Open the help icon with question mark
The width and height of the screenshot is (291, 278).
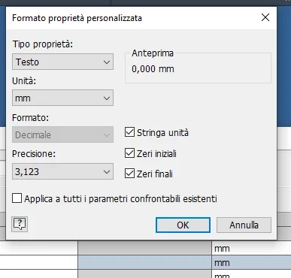[20, 224]
